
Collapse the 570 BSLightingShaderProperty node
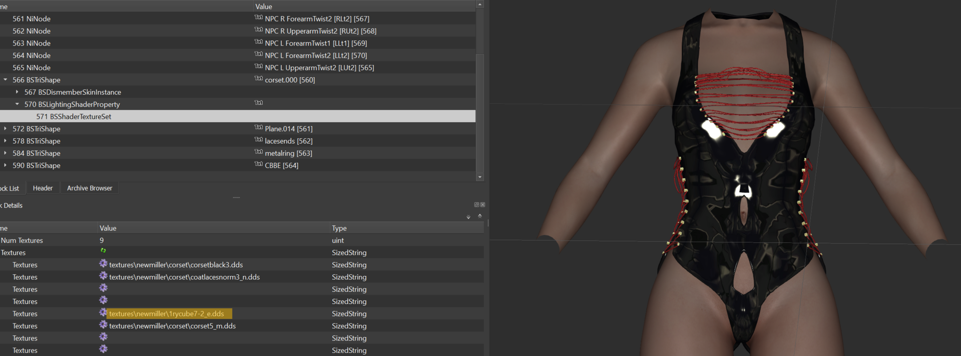(17, 104)
